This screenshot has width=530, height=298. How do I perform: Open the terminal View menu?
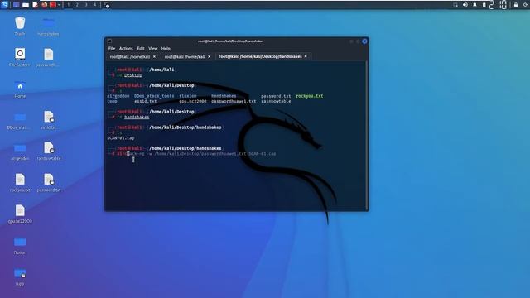[152, 49]
